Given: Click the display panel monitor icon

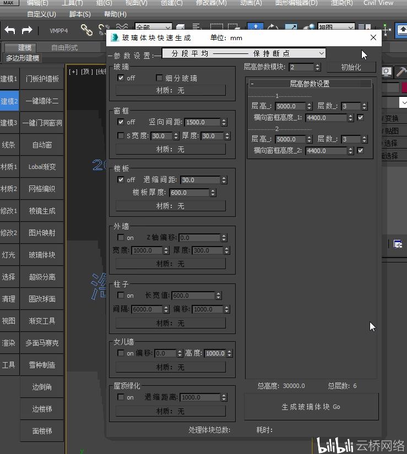Looking at the screenshot, I should (x=387, y=72).
